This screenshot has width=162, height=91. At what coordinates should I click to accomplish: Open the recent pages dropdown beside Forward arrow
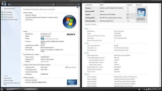coord(7,5)
